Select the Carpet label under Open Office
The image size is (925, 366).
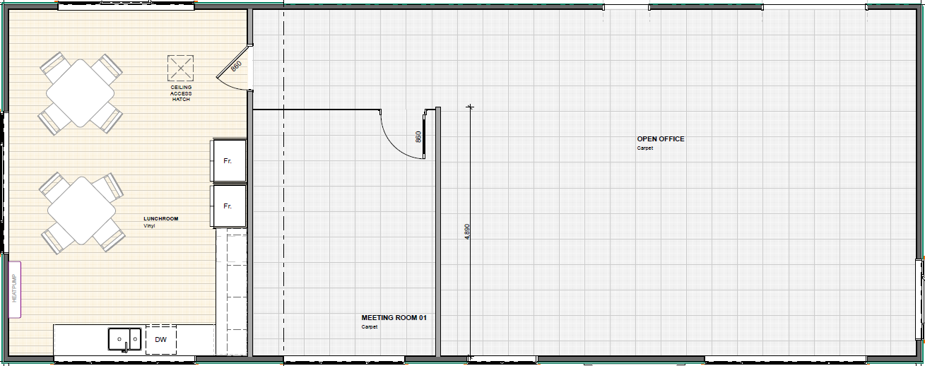coord(644,148)
